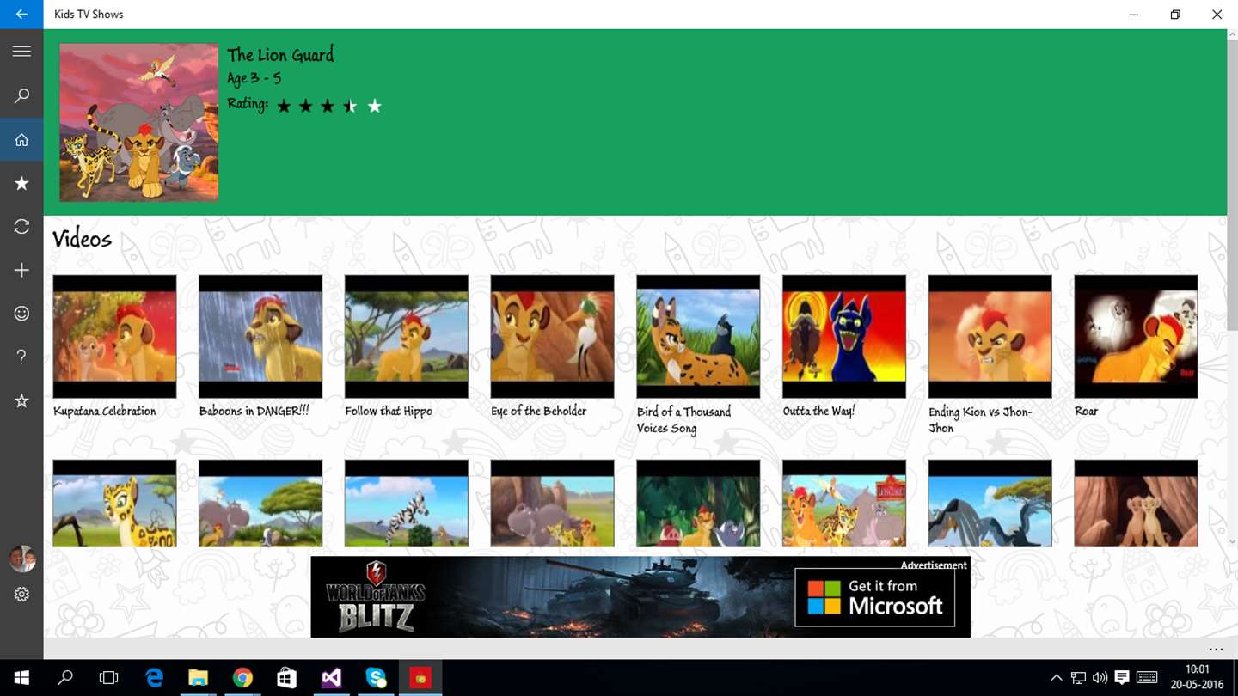Click The Lion Guard show title
The image size is (1238, 696).
point(280,55)
